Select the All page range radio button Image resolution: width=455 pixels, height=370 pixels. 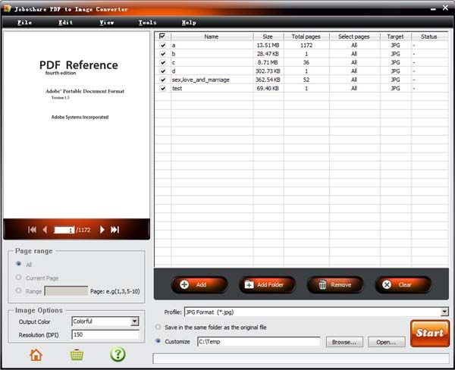click(x=18, y=264)
